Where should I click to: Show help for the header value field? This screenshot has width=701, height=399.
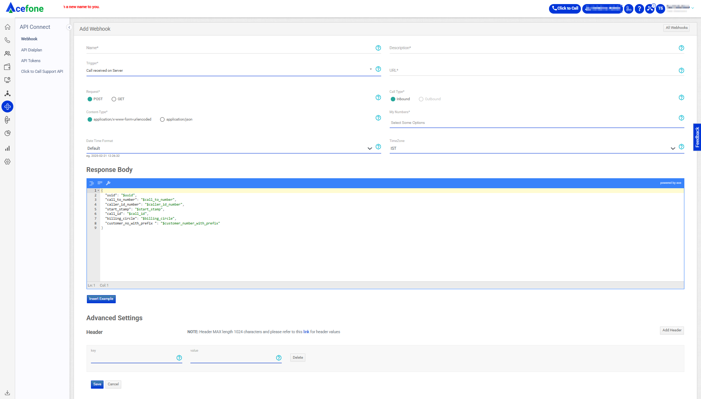tap(279, 358)
